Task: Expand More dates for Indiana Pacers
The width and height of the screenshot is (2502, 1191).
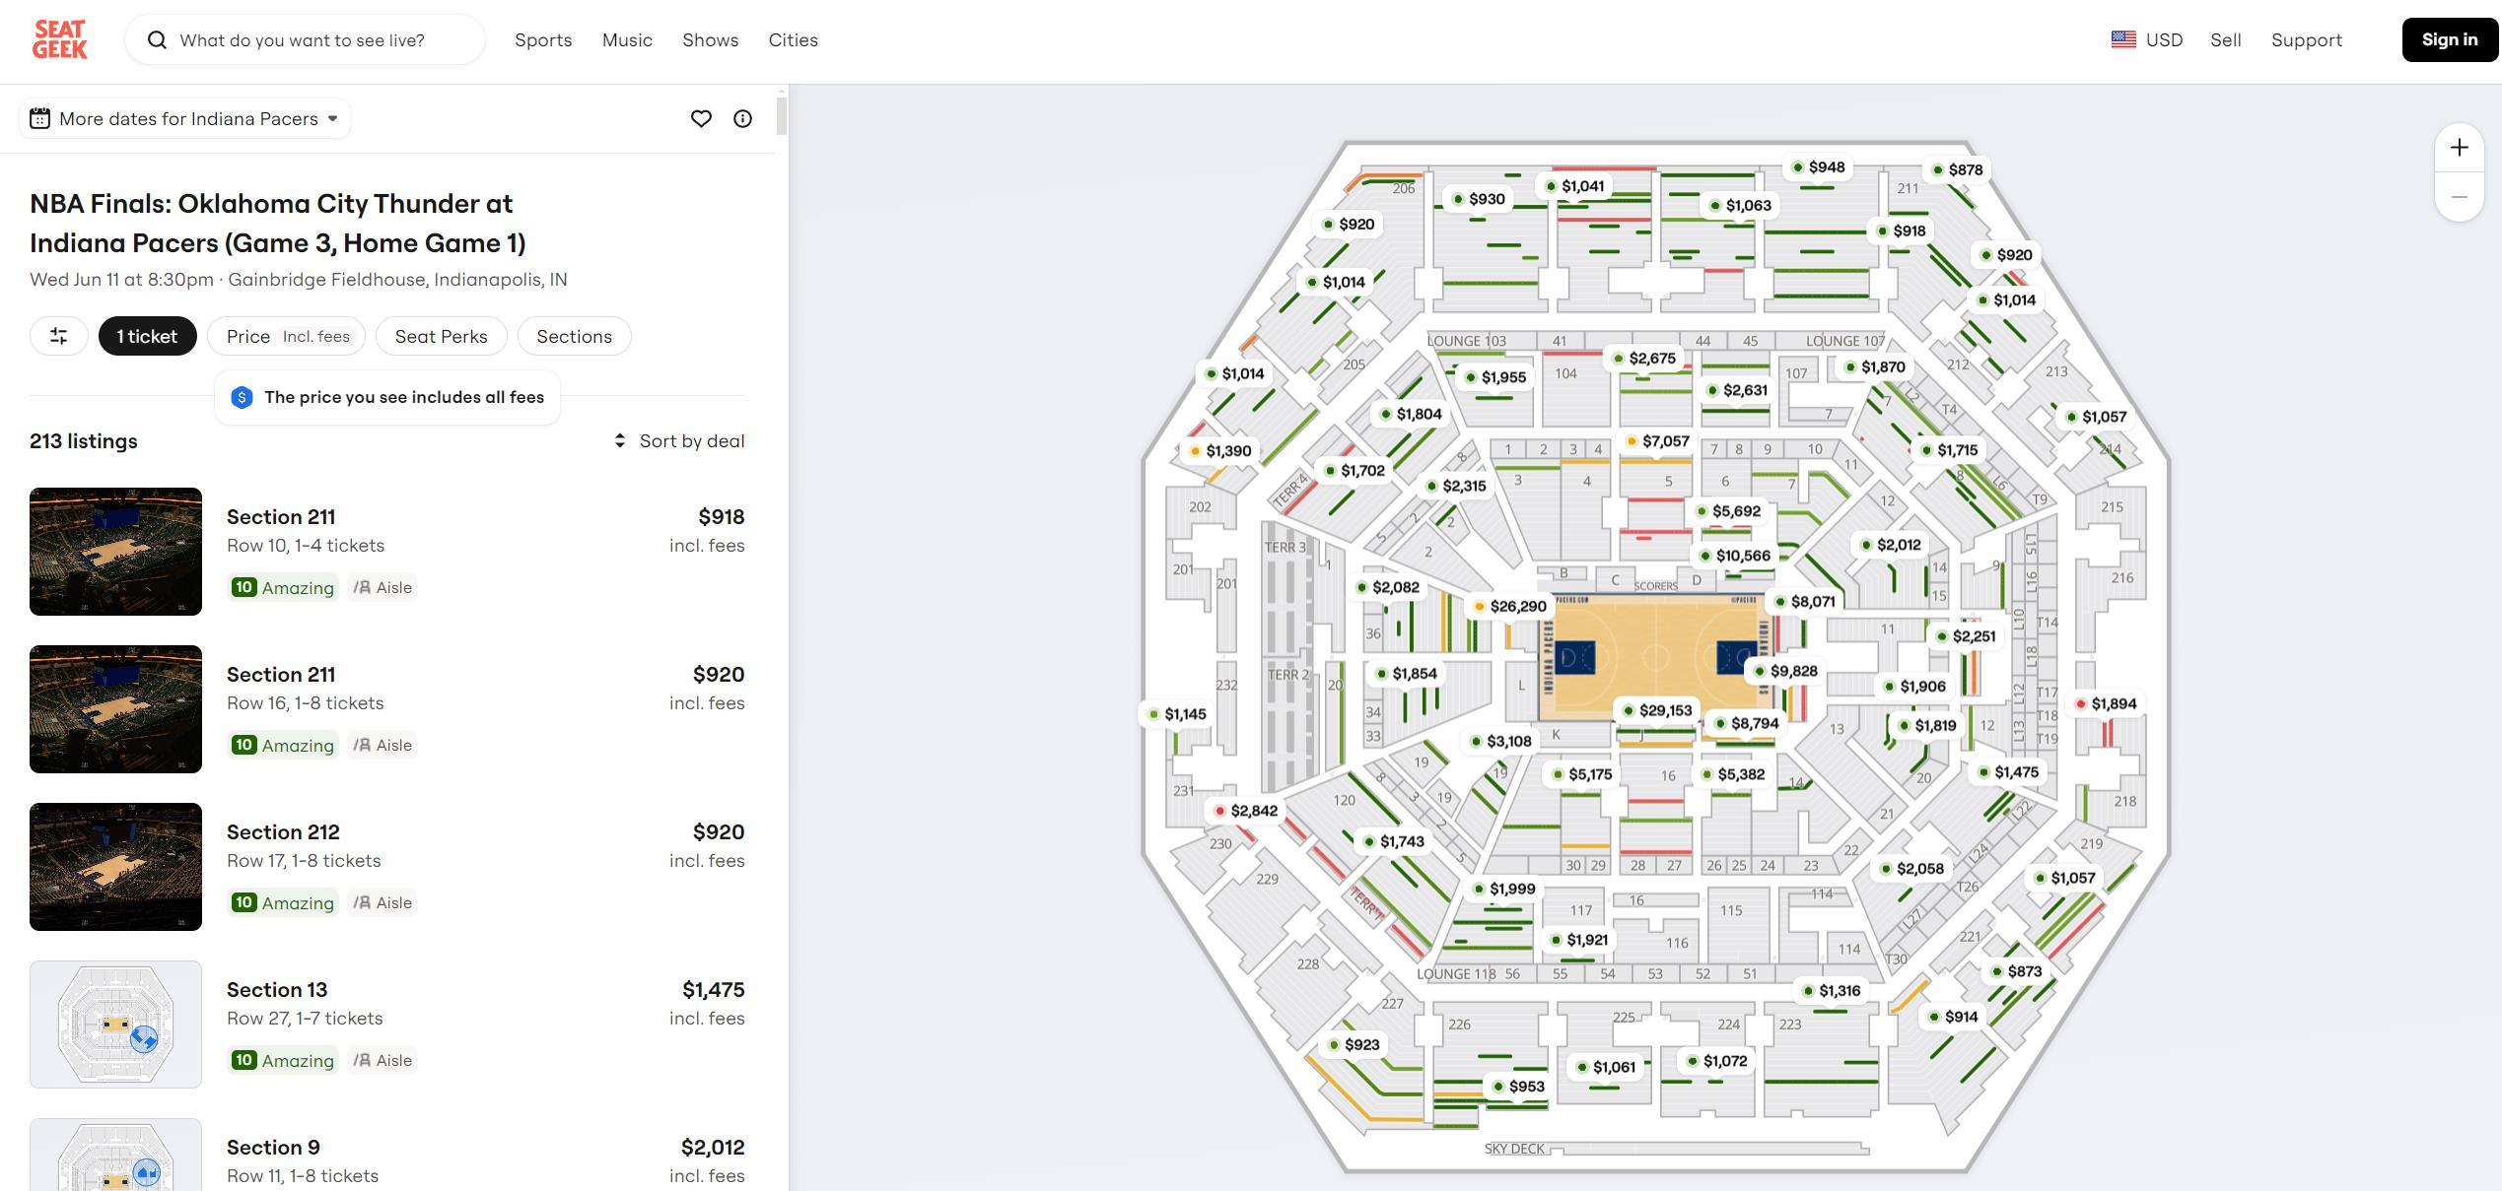Action: (x=185, y=119)
